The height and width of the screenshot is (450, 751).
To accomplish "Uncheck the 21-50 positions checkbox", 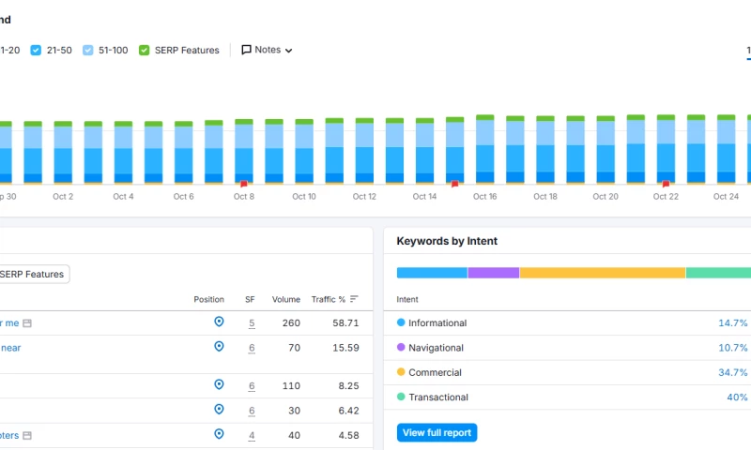I will (x=36, y=51).
